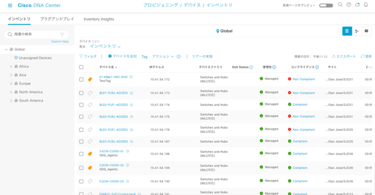Image resolution: width=375 pixels, height=195 pixels.
Task: Click the エクスポート export button
Action: [344, 57]
